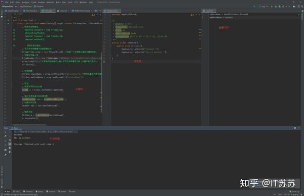Open the Run configuration dropdown
Viewport: 304px width, 196px height.
[x=263, y=7]
